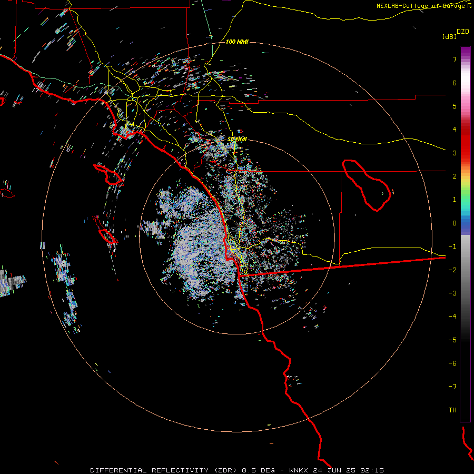The width and height of the screenshot is (474, 474).
Task: Click the 50 NMI range ring label
Action: click(x=237, y=139)
